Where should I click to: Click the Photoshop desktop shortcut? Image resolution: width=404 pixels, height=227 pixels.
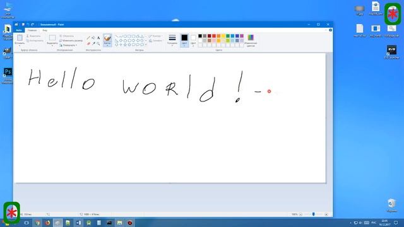click(8, 76)
